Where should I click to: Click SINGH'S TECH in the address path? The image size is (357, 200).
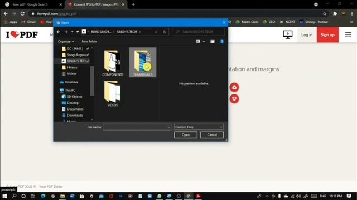click(127, 32)
